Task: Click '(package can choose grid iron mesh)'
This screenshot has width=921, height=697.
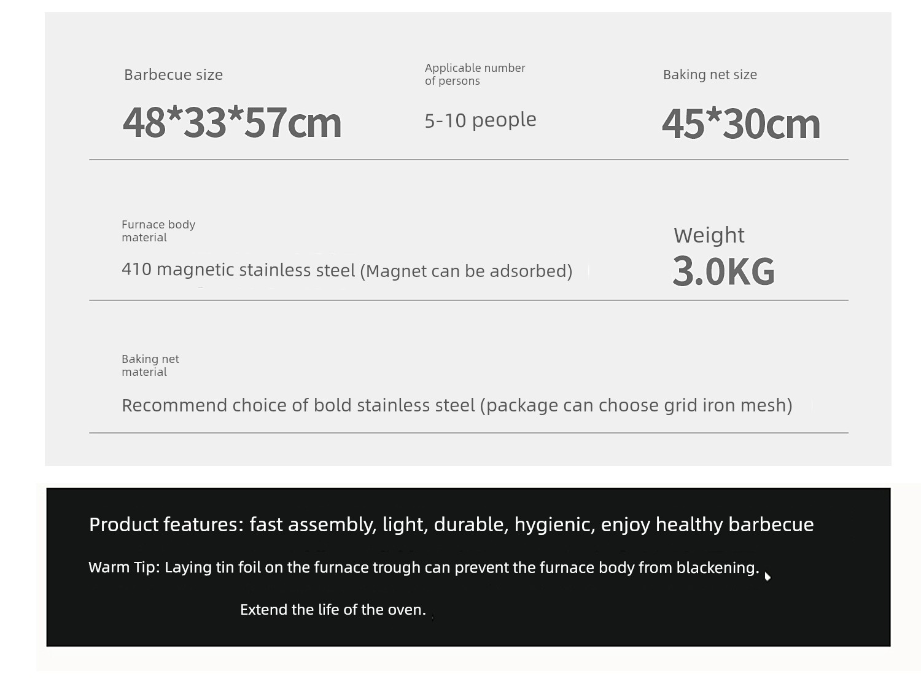Action: (x=636, y=405)
